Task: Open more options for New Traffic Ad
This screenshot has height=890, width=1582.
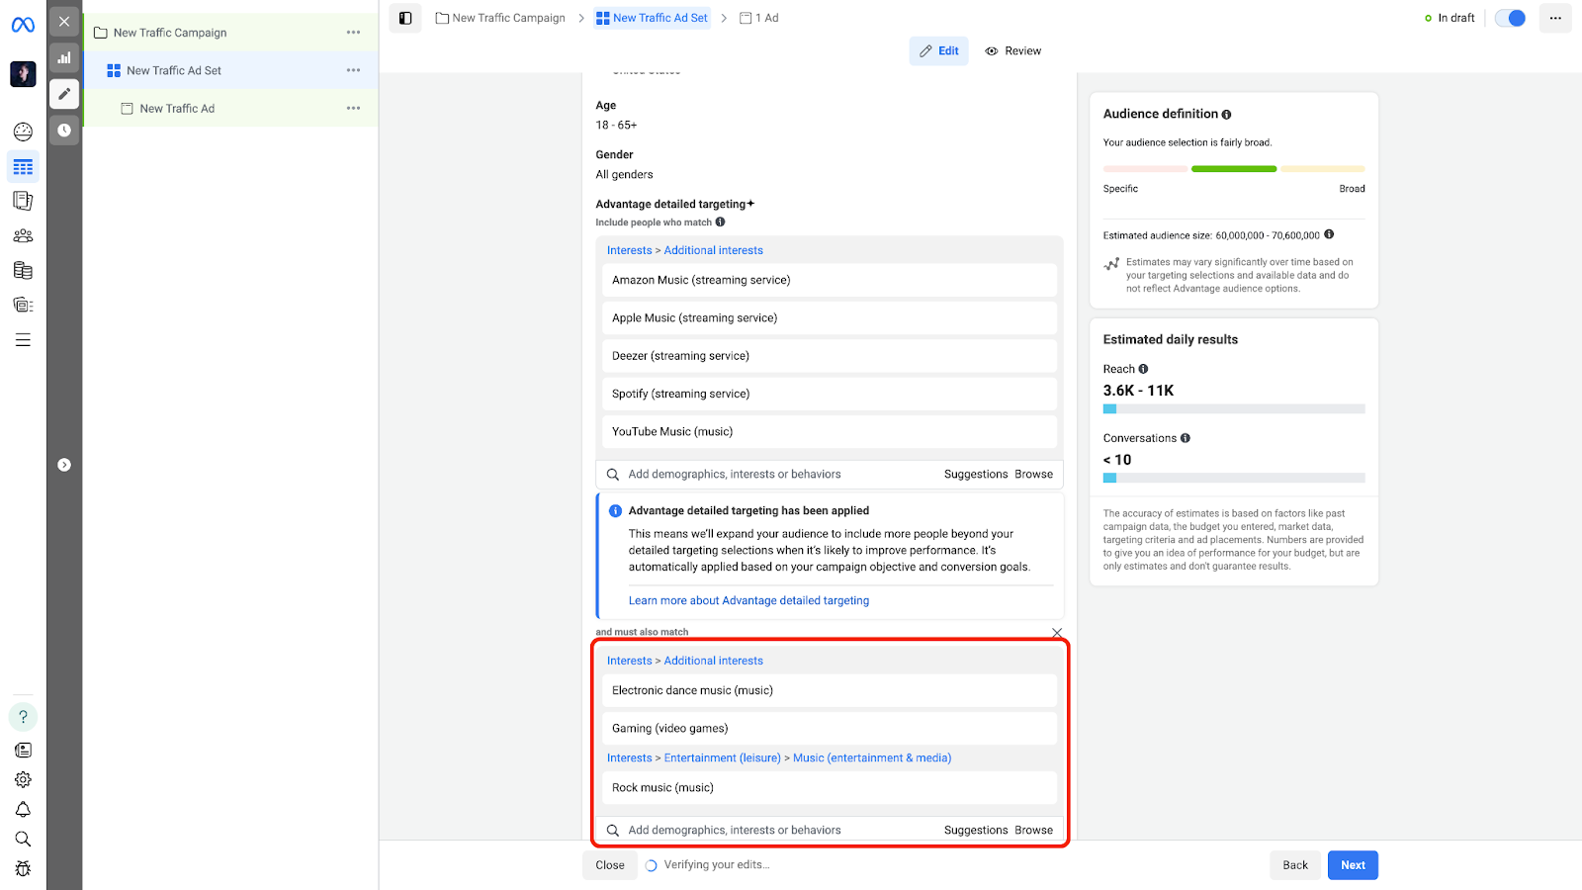Action: click(x=353, y=108)
